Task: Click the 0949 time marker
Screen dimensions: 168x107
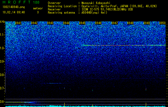Action: 147,23
